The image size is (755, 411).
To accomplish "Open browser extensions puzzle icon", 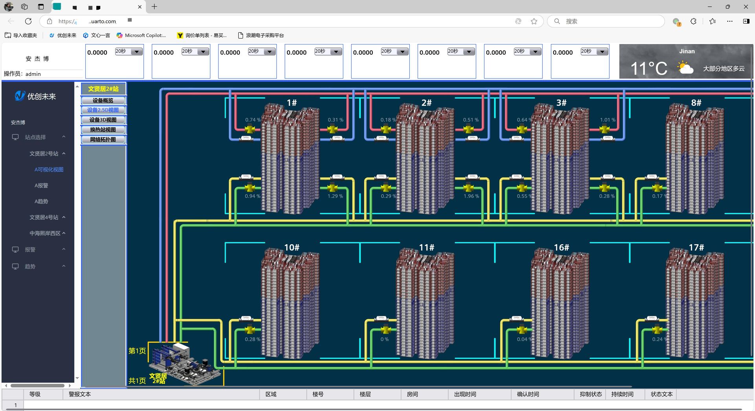I will 693,21.
